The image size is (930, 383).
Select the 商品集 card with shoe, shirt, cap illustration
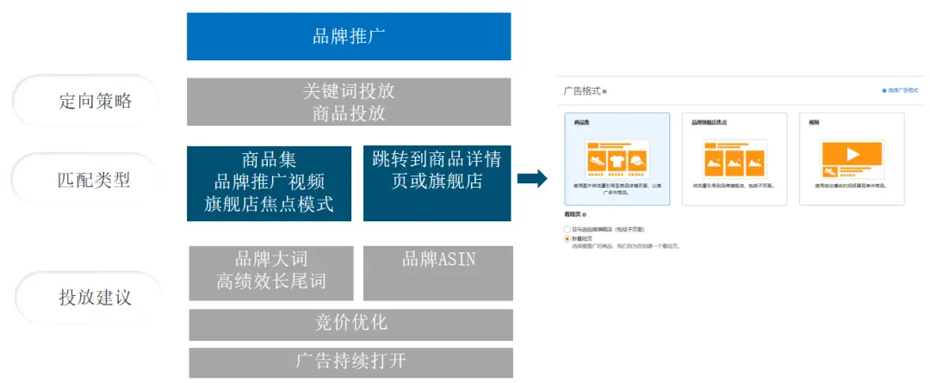pyautogui.click(x=617, y=159)
